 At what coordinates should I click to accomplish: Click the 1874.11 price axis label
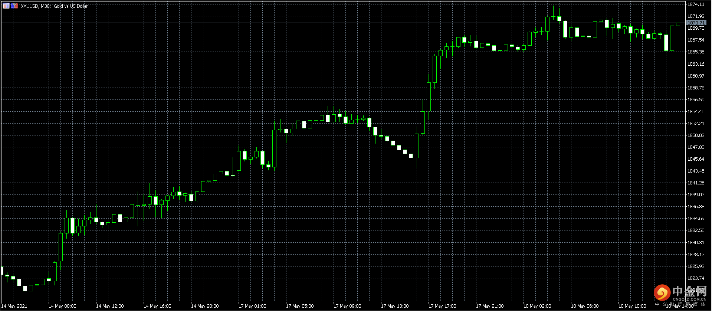coord(696,4)
